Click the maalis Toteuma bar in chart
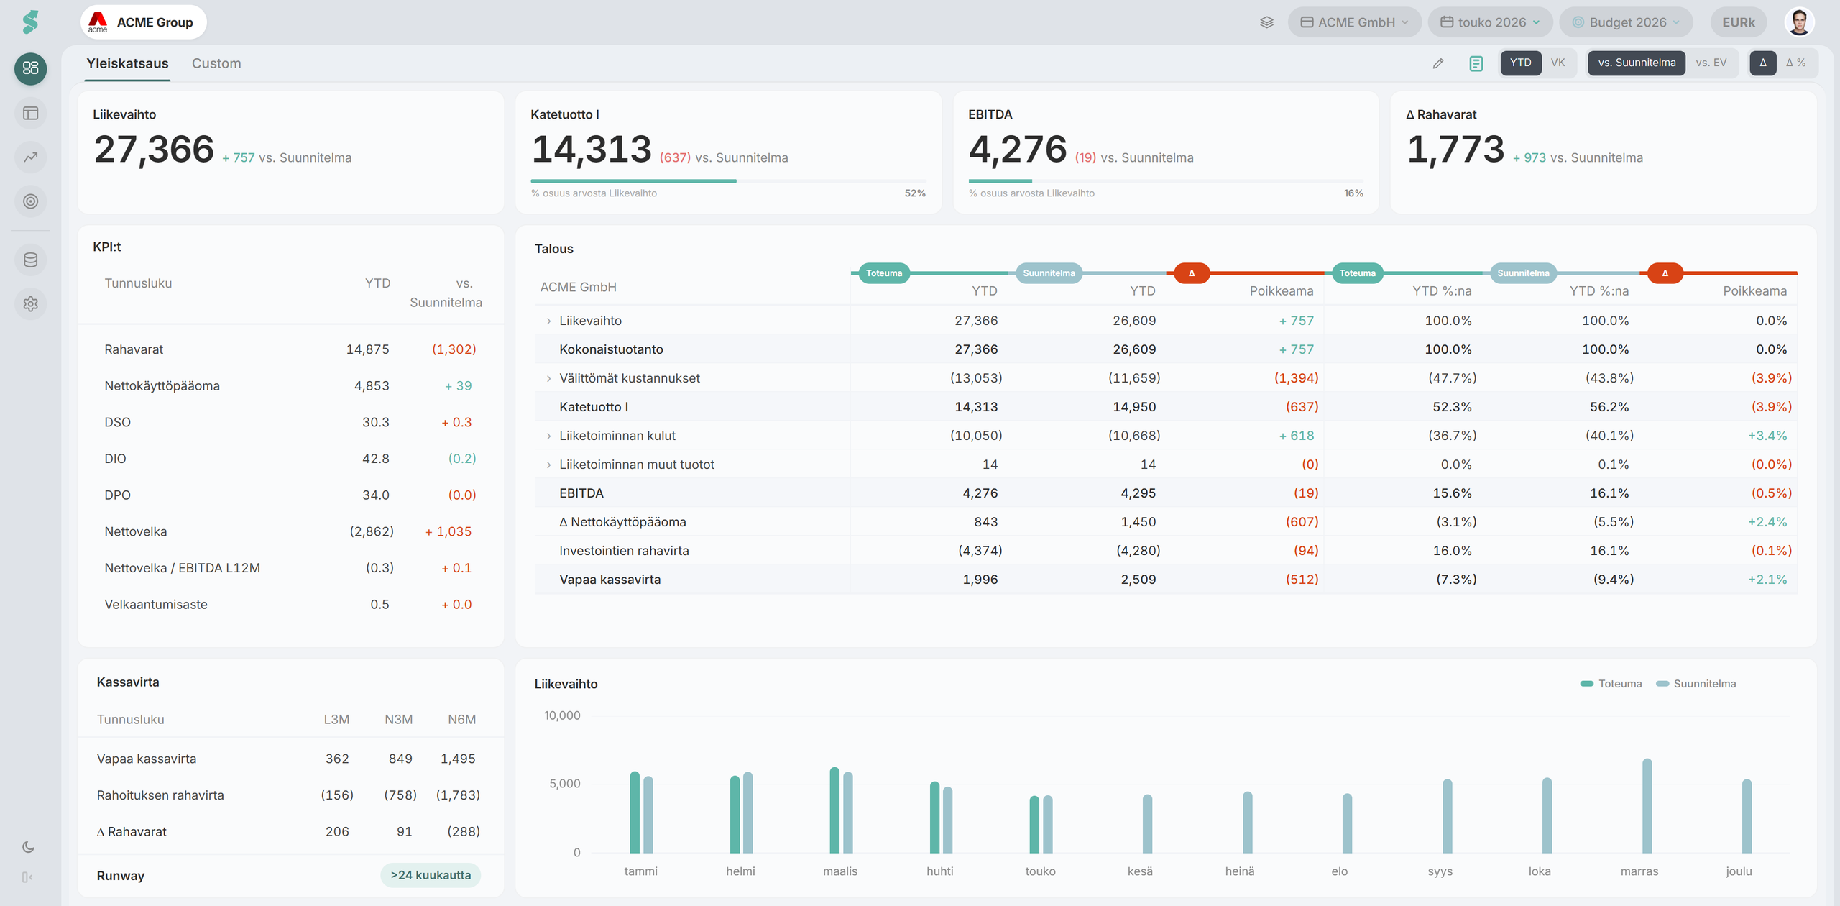This screenshot has width=1840, height=906. pos(834,810)
